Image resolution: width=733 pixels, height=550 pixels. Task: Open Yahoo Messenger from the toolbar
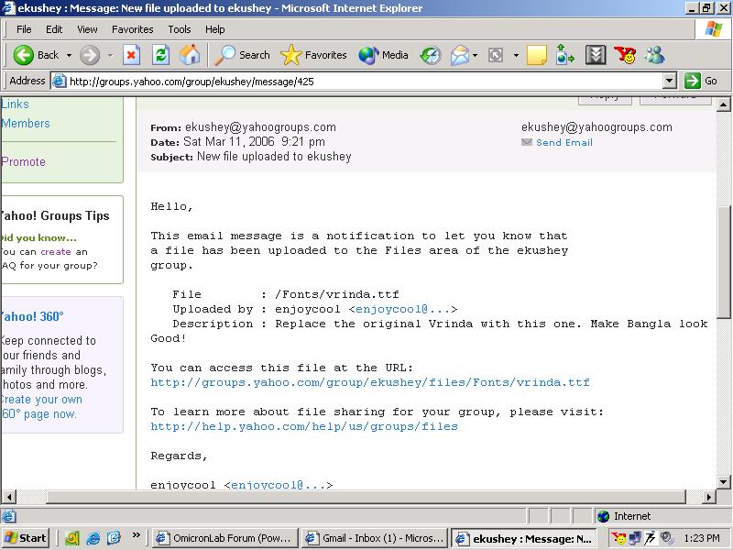[x=625, y=55]
